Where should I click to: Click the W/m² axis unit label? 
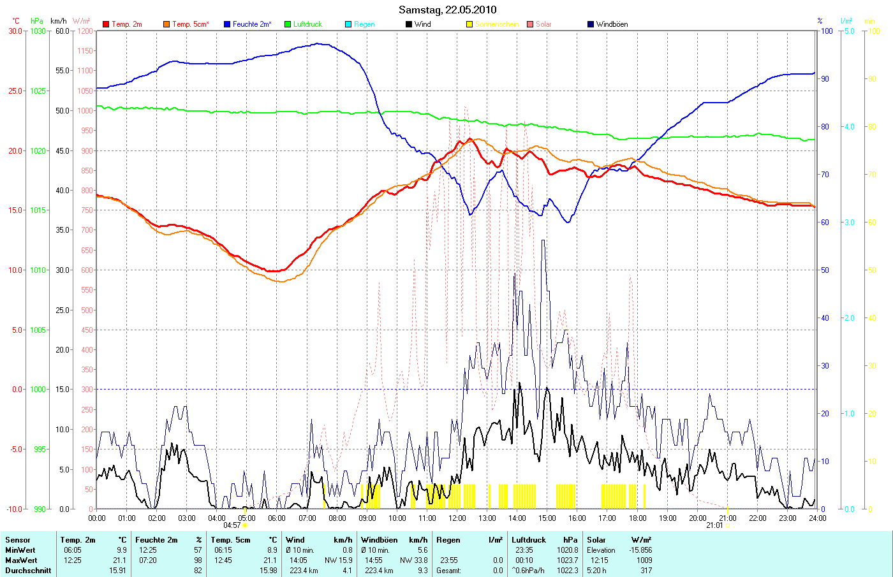(82, 21)
